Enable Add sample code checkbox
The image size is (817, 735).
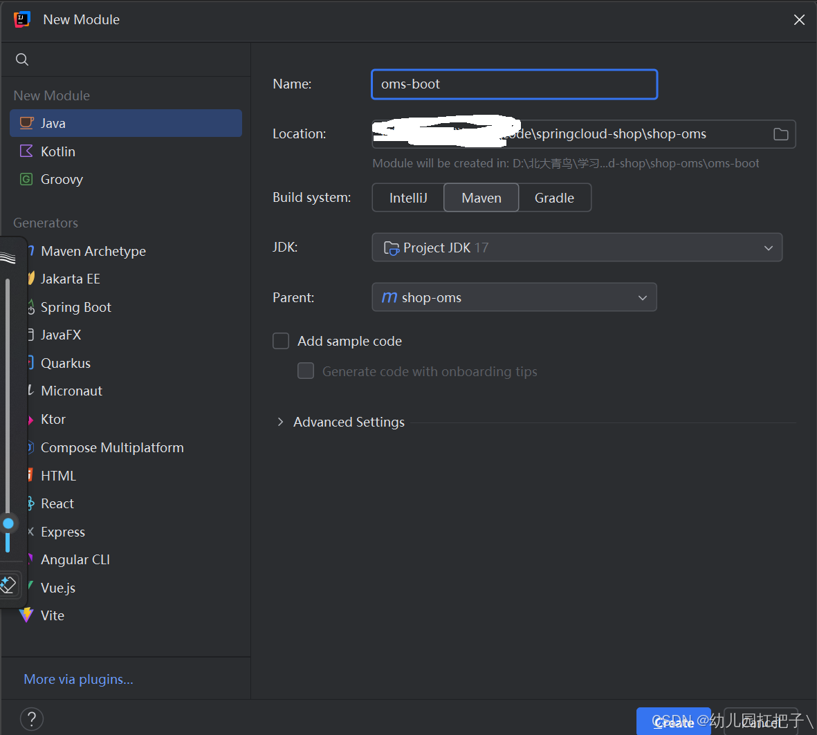281,341
